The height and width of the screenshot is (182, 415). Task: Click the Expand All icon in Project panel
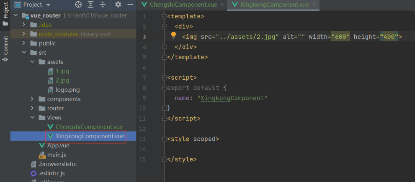[x=91, y=5]
